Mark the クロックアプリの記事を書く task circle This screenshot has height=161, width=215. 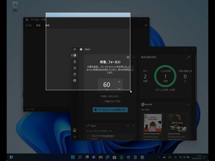(89, 137)
